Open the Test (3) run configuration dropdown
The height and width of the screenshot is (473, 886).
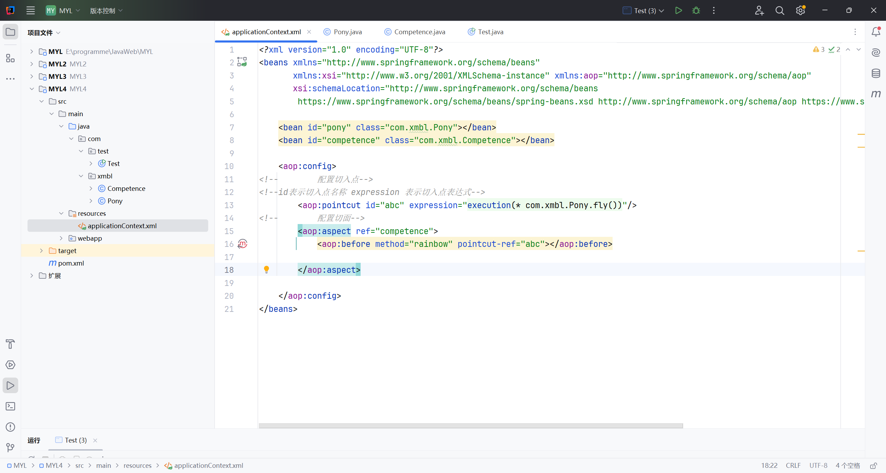(x=644, y=10)
